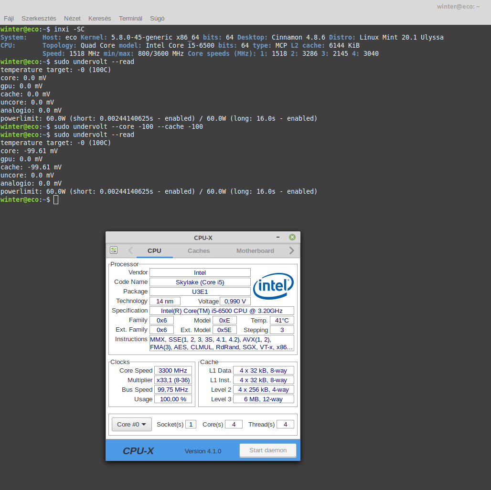491x490 pixels.
Task: Close the CPU-X window
Action: [x=292, y=237]
